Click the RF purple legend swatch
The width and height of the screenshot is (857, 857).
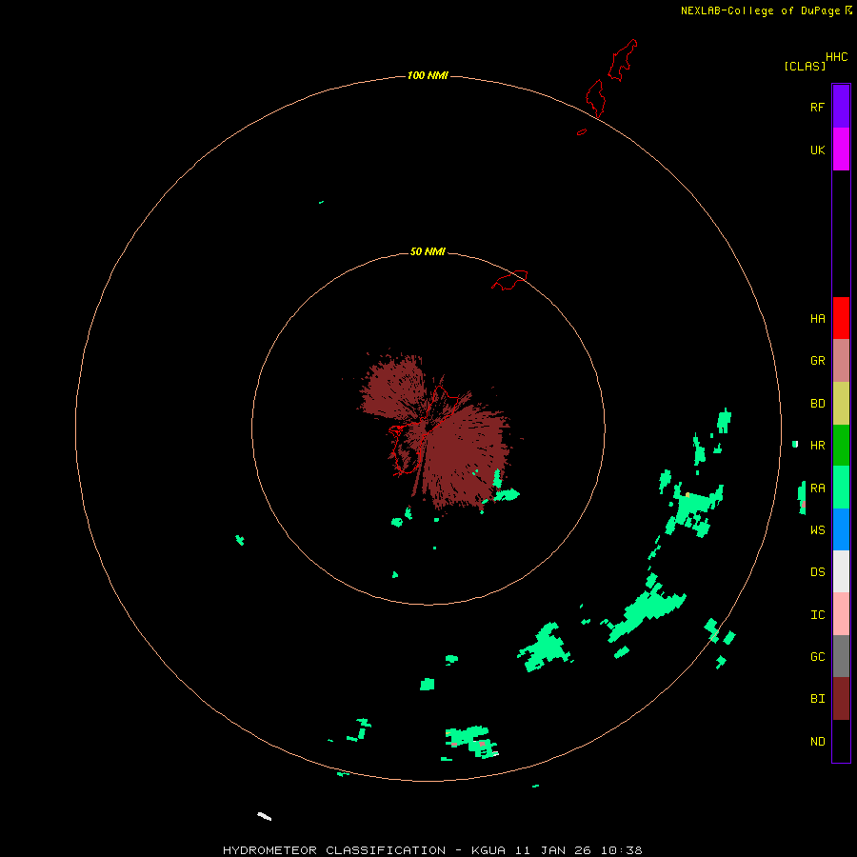click(x=841, y=107)
